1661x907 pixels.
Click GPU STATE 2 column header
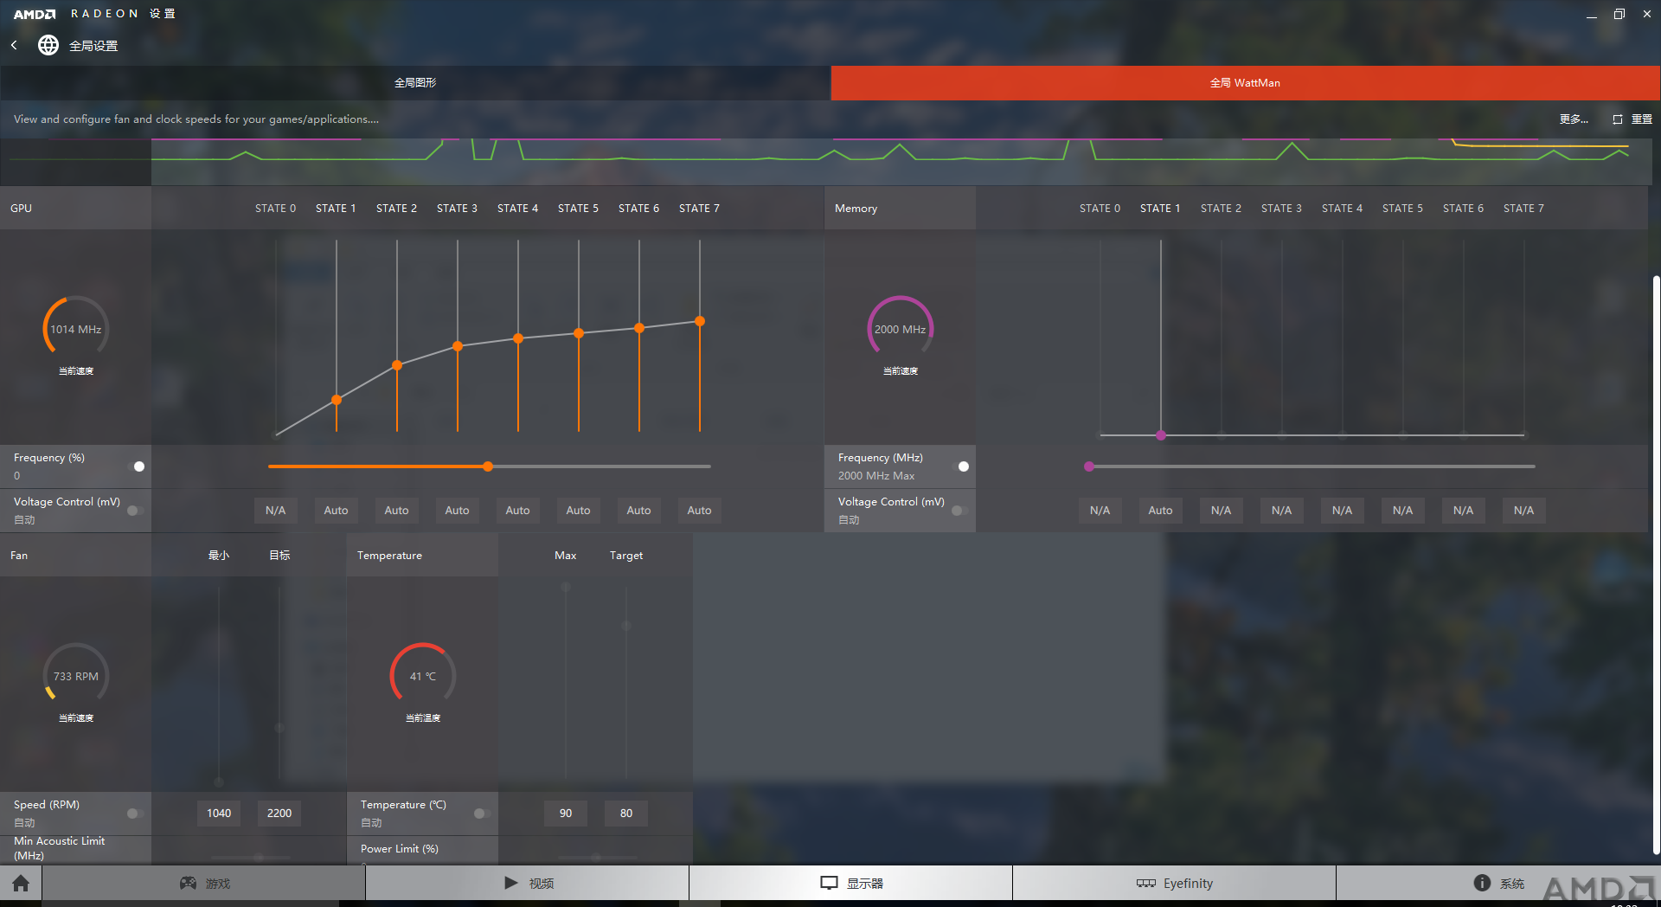[x=396, y=209]
